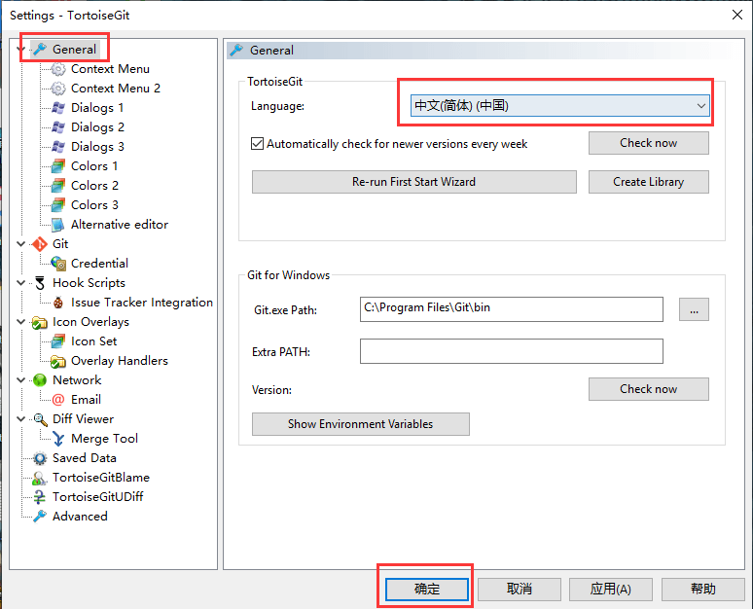Click the Dialogs 3 windows icon

58,147
